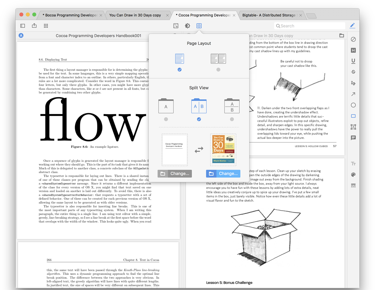The image size is (375, 290).
Task: Toggle night appearance mode
Action: click(x=187, y=26)
